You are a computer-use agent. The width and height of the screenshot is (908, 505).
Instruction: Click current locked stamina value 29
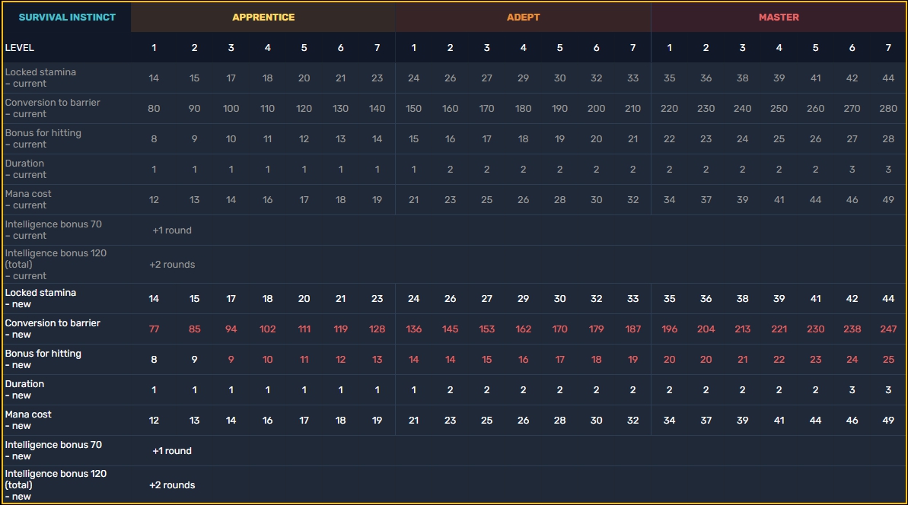pyautogui.click(x=524, y=78)
